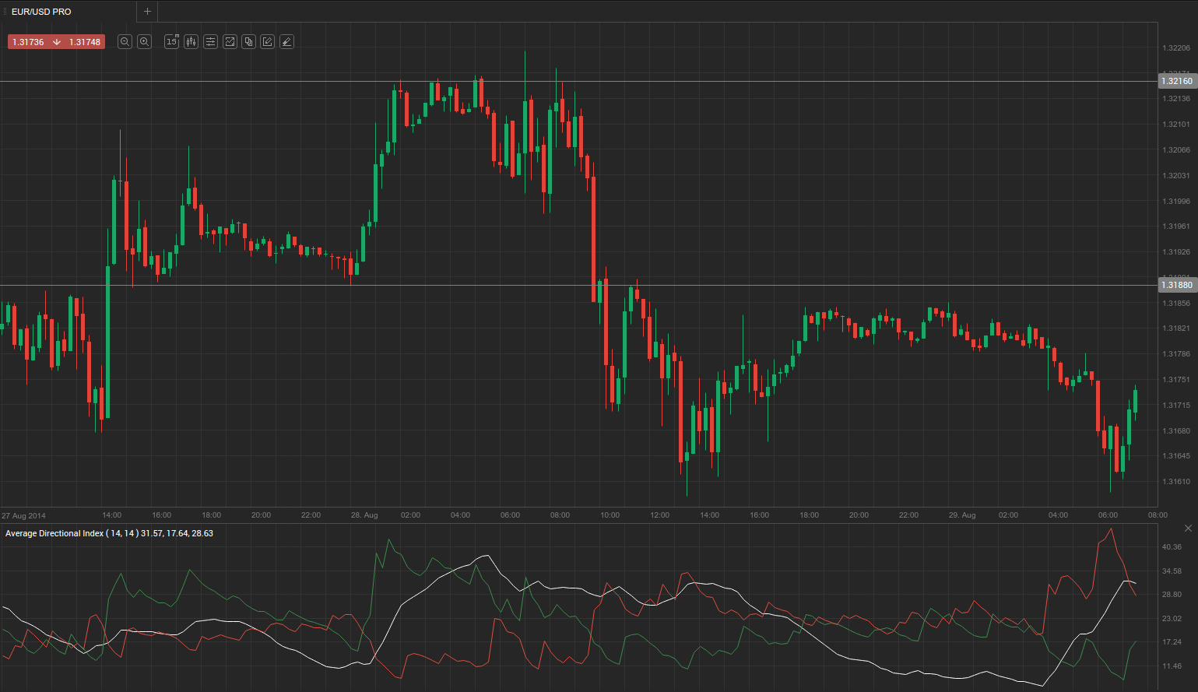Click the 28. Aug date marker
Image resolution: width=1198 pixels, height=692 pixels.
tap(364, 515)
